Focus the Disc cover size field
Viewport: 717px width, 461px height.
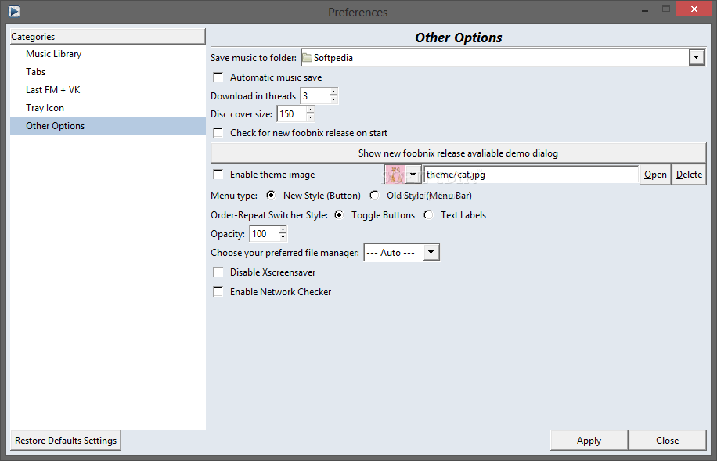coord(291,113)
